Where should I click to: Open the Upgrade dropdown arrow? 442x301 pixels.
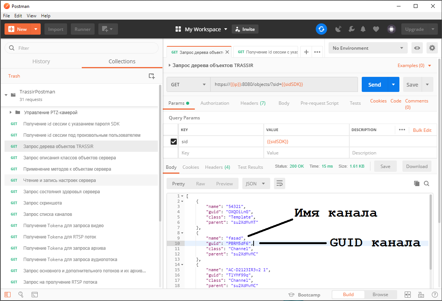click(x=433, y=29)
